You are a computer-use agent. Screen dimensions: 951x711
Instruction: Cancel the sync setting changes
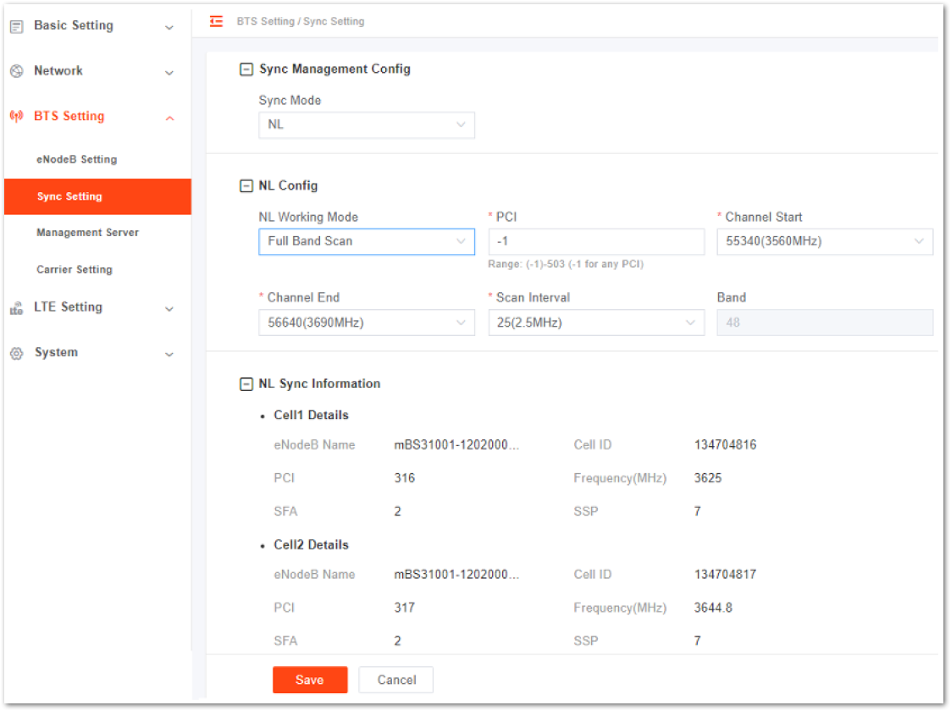pos(396,680)
